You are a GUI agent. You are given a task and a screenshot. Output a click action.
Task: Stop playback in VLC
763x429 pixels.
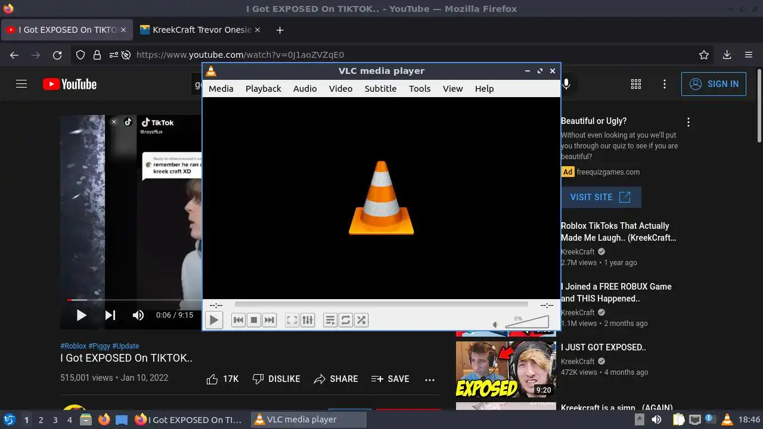(x=254, y=320)
